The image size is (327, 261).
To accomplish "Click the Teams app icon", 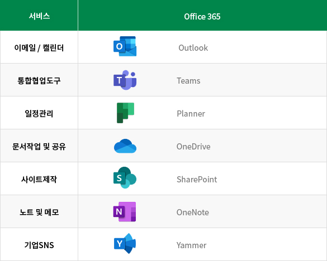I will [125, 80].
